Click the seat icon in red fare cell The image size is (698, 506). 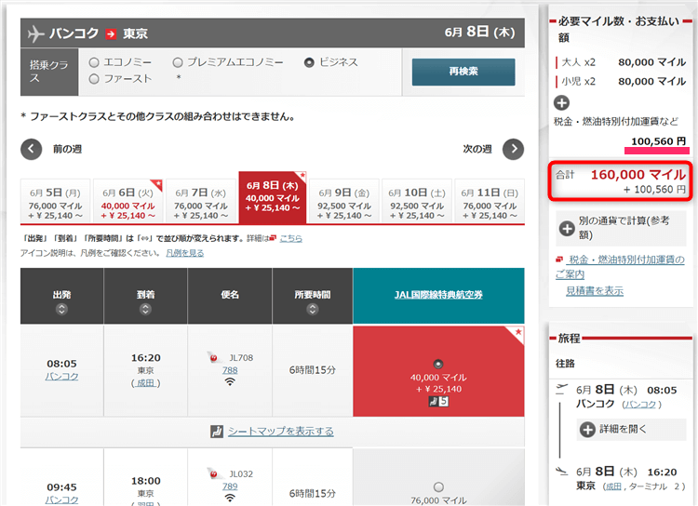tap(434, 402)
